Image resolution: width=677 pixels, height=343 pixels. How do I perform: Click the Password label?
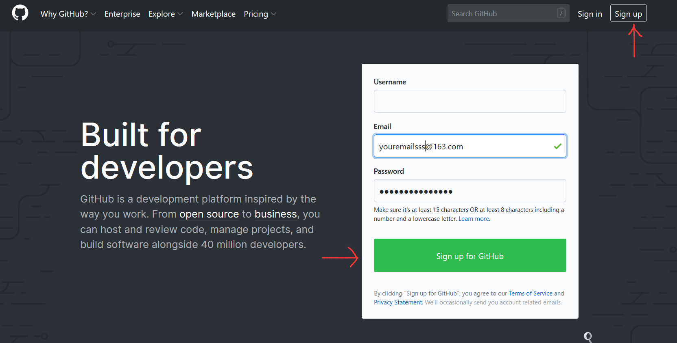pyautogui.click(x=389, y=171)
